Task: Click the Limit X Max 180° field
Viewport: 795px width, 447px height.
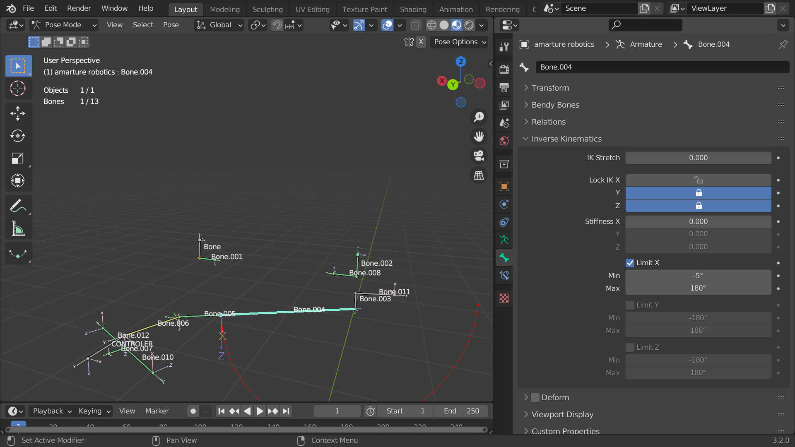Action: coord(698,288)
